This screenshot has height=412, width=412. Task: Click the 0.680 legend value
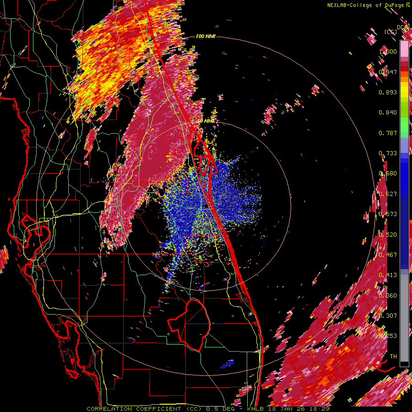pos(388,173)
